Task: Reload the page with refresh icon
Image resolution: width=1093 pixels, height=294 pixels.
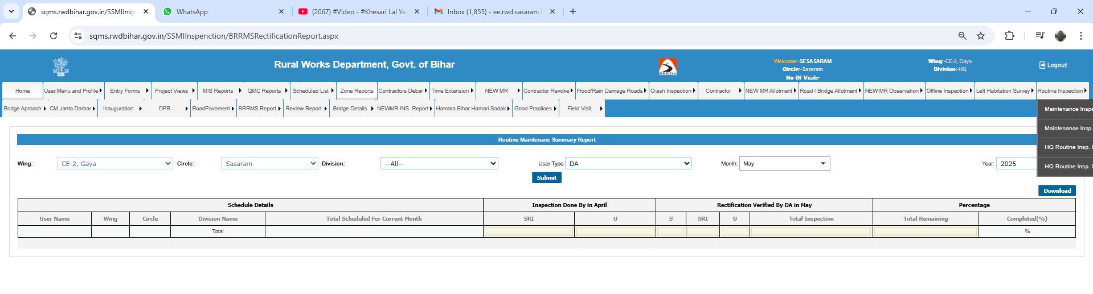Action: pyautogui.click(x=54, y=36)
